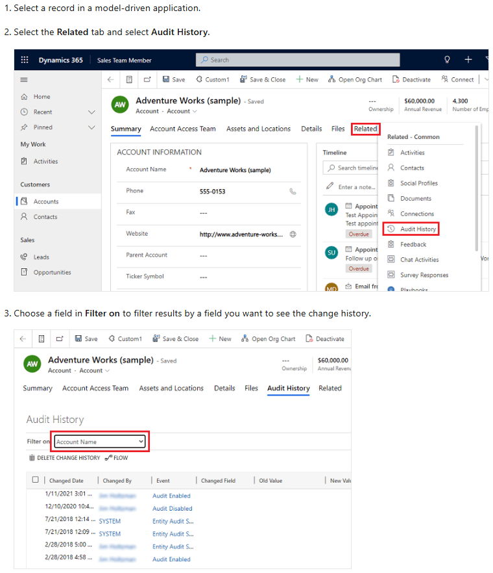Select Audit History from the Related menu
The width and height of the screenshot is (493, 573).
[x=417, y=229]
